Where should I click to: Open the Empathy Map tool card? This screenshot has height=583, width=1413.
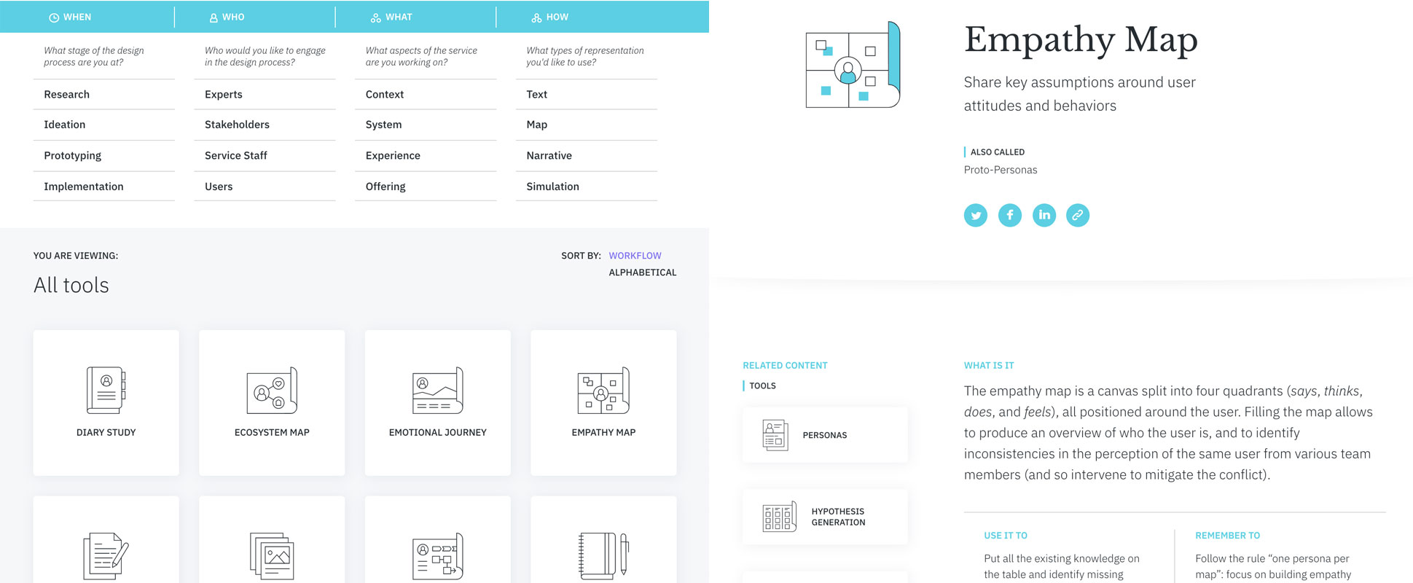tap(603, 402)
